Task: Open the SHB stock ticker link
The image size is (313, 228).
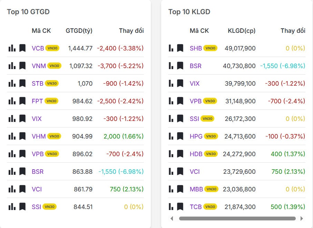Action: point(196,48)
